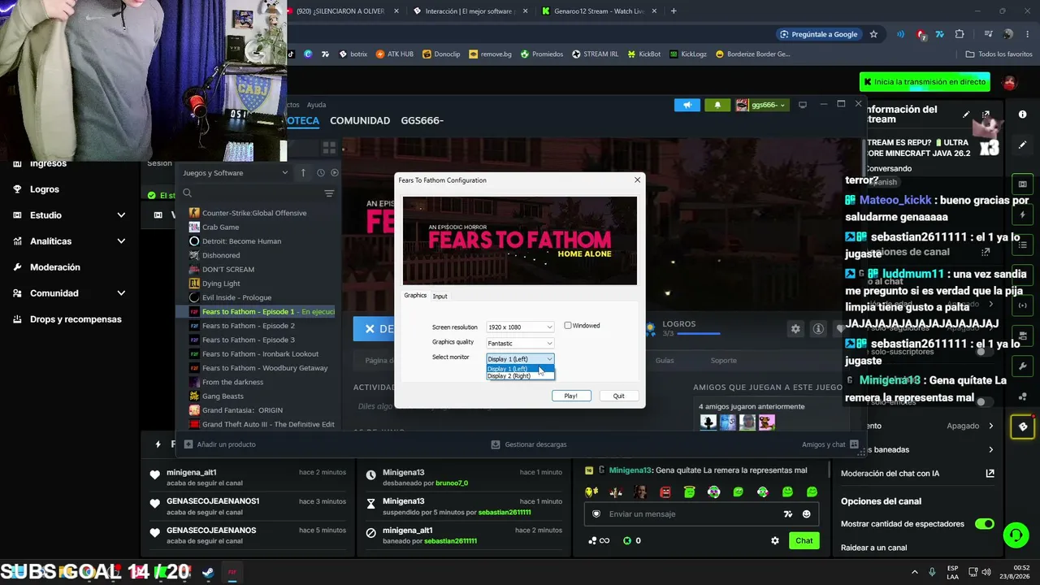Screen dimensions: 1040x585
Task: Click the Añadir un producto plus icon
Action: tap(188, 444)
